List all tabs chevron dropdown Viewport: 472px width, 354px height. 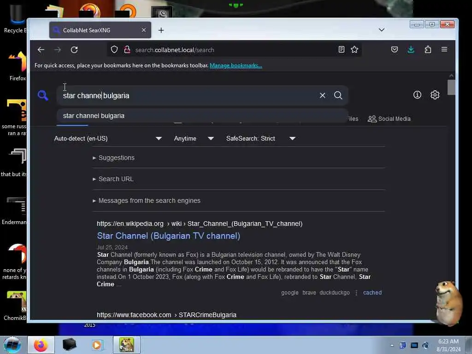[381, 30]
